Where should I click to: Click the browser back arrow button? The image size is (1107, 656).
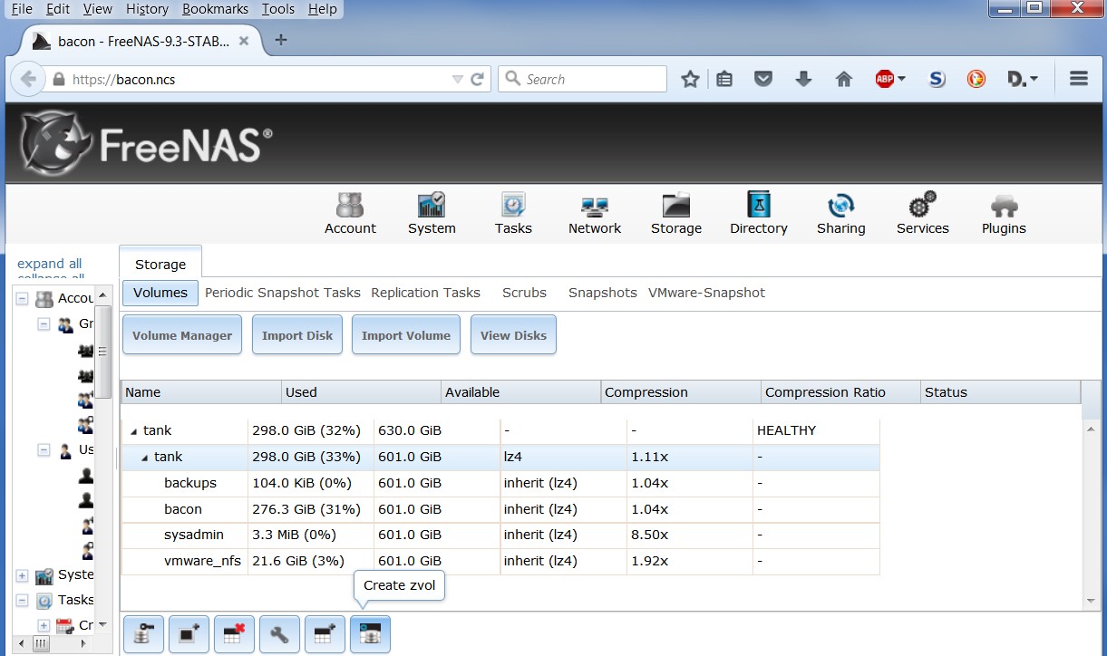(x=28, y=79)
